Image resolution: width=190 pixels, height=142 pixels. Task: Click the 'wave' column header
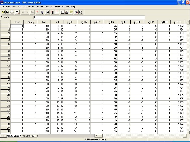pos(17,22)
